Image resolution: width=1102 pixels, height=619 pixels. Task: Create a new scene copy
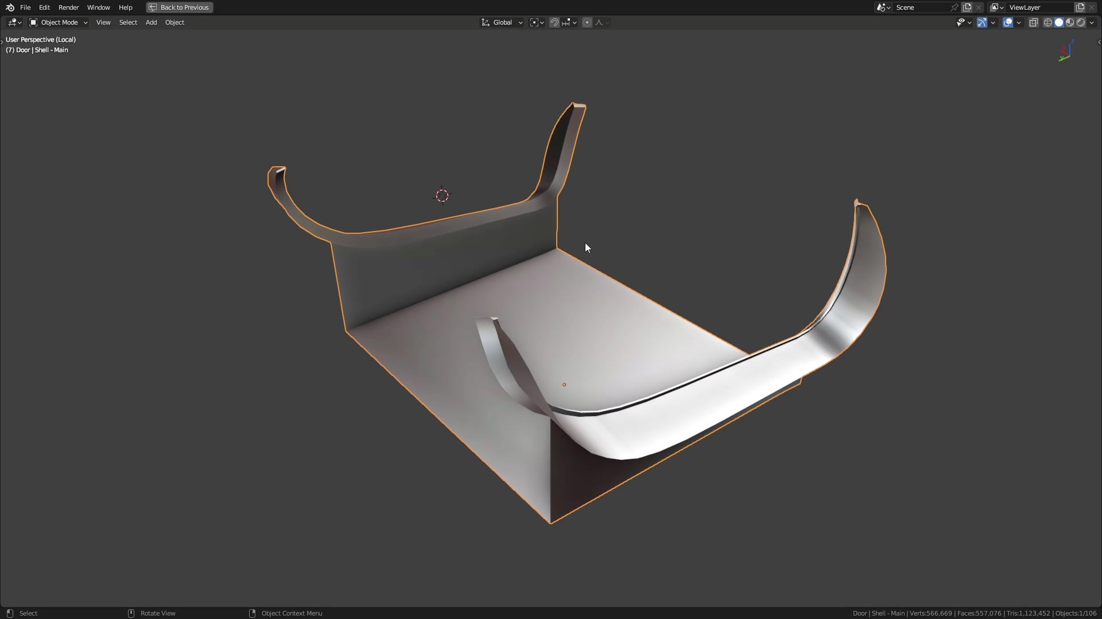tap(967, 7)
